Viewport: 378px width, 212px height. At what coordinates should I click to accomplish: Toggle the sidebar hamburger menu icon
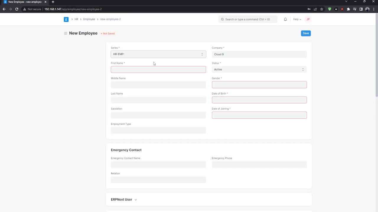point(66,33)
